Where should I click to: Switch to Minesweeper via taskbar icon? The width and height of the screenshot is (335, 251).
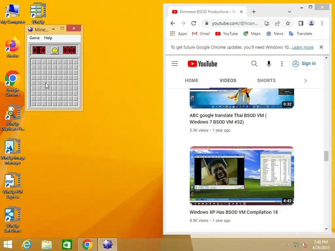click(x=107, y=244)
